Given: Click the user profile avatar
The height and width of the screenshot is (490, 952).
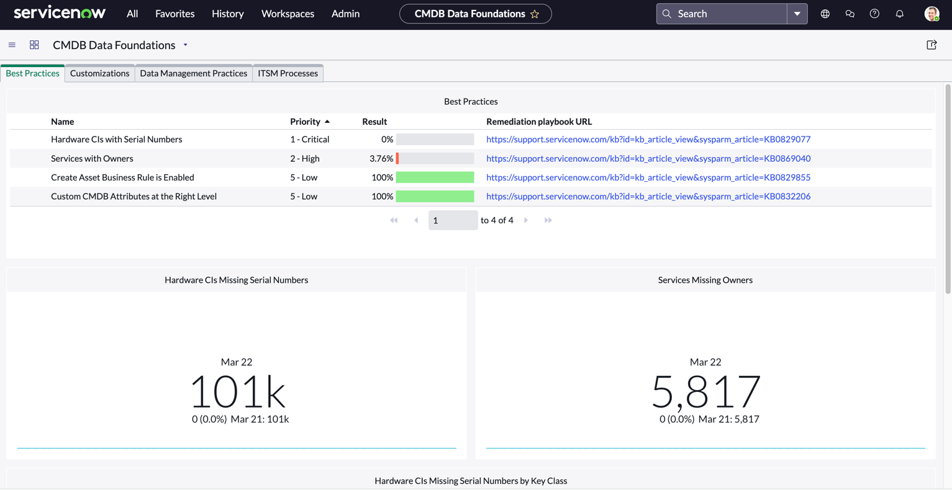Looking at the screenshot, I should tap(931, 14).
